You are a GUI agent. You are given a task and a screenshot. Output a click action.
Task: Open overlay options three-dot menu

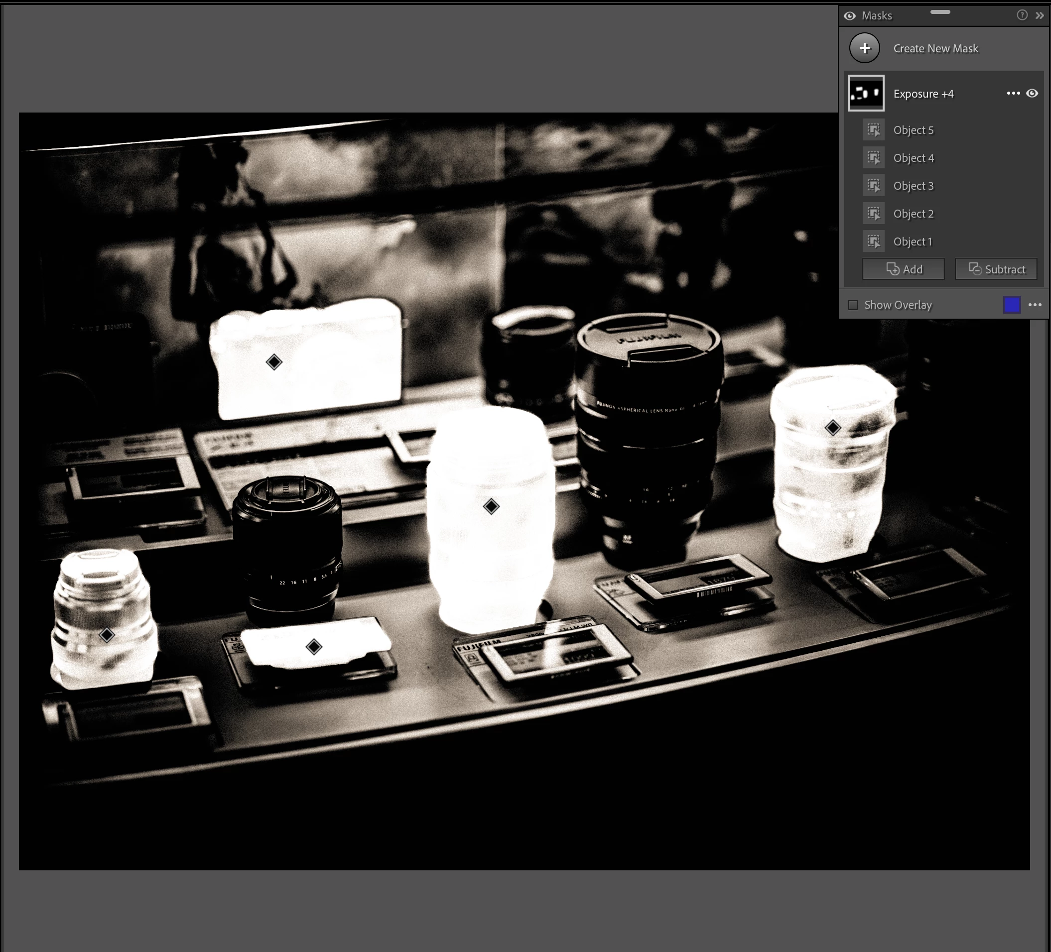coord(1035,305)
